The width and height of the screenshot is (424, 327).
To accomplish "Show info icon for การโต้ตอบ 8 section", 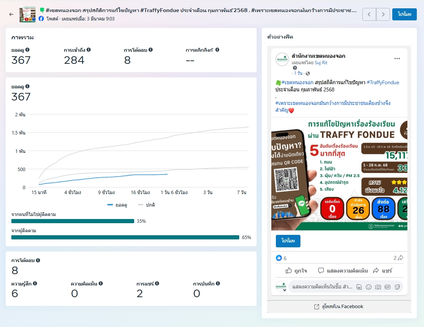I will tap(38, 260).
